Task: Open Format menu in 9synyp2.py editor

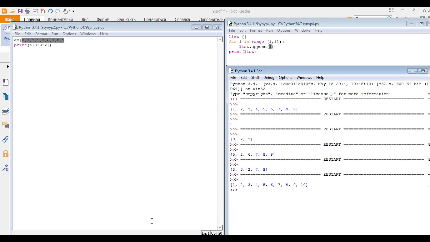Action: click(x=41, y=34)
